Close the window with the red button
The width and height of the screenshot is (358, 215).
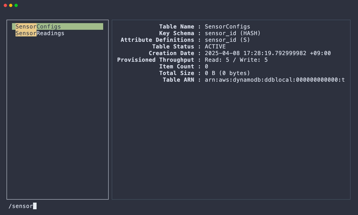click(x=5, y=5)
